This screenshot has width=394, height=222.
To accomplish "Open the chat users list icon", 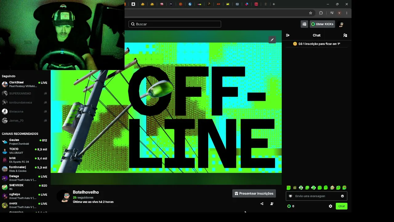I will point(345,35).
